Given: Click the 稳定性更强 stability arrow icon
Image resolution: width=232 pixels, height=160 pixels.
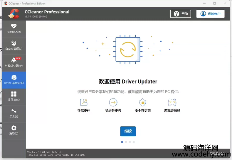Looking at the screenshot, I should click(x=113, y=102).
